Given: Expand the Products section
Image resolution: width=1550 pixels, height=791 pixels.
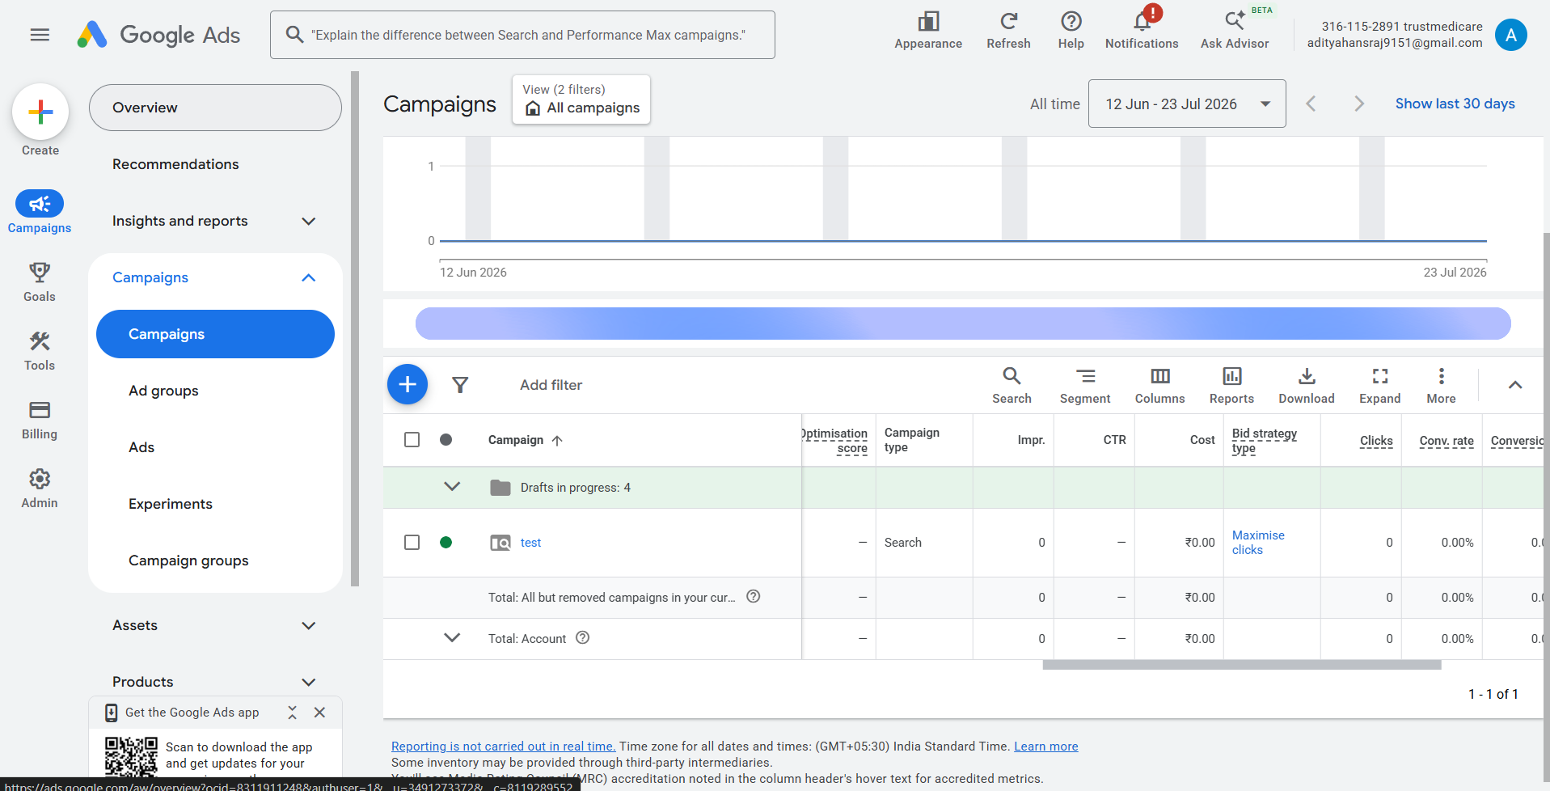Looking at the screenshot, I should [308, 682].
